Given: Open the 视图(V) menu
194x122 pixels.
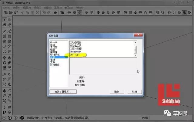Looking at the screenshot, I should pos(27,8).
